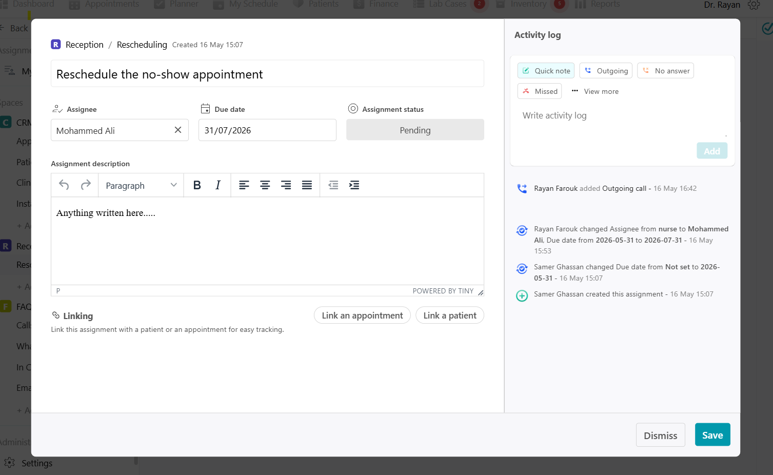Click Link an appointment button

[362, 315]
